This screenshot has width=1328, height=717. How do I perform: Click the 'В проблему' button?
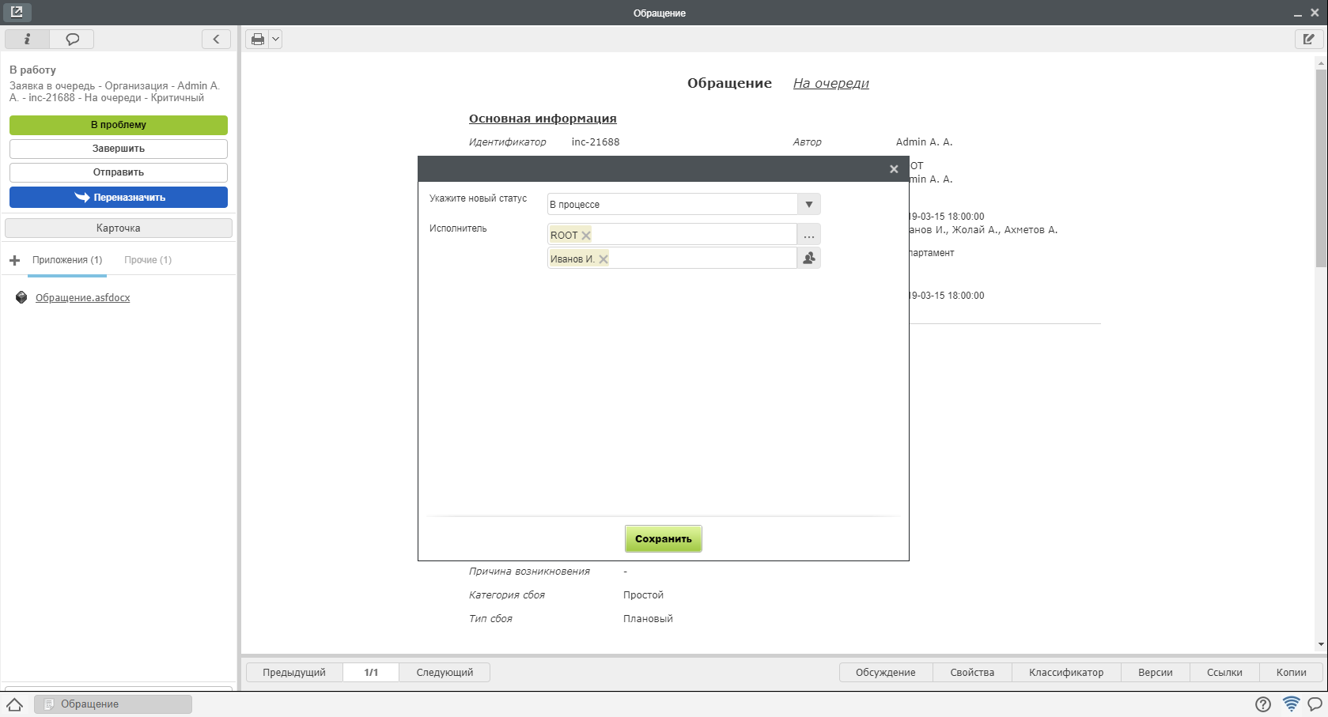[119, 125]
